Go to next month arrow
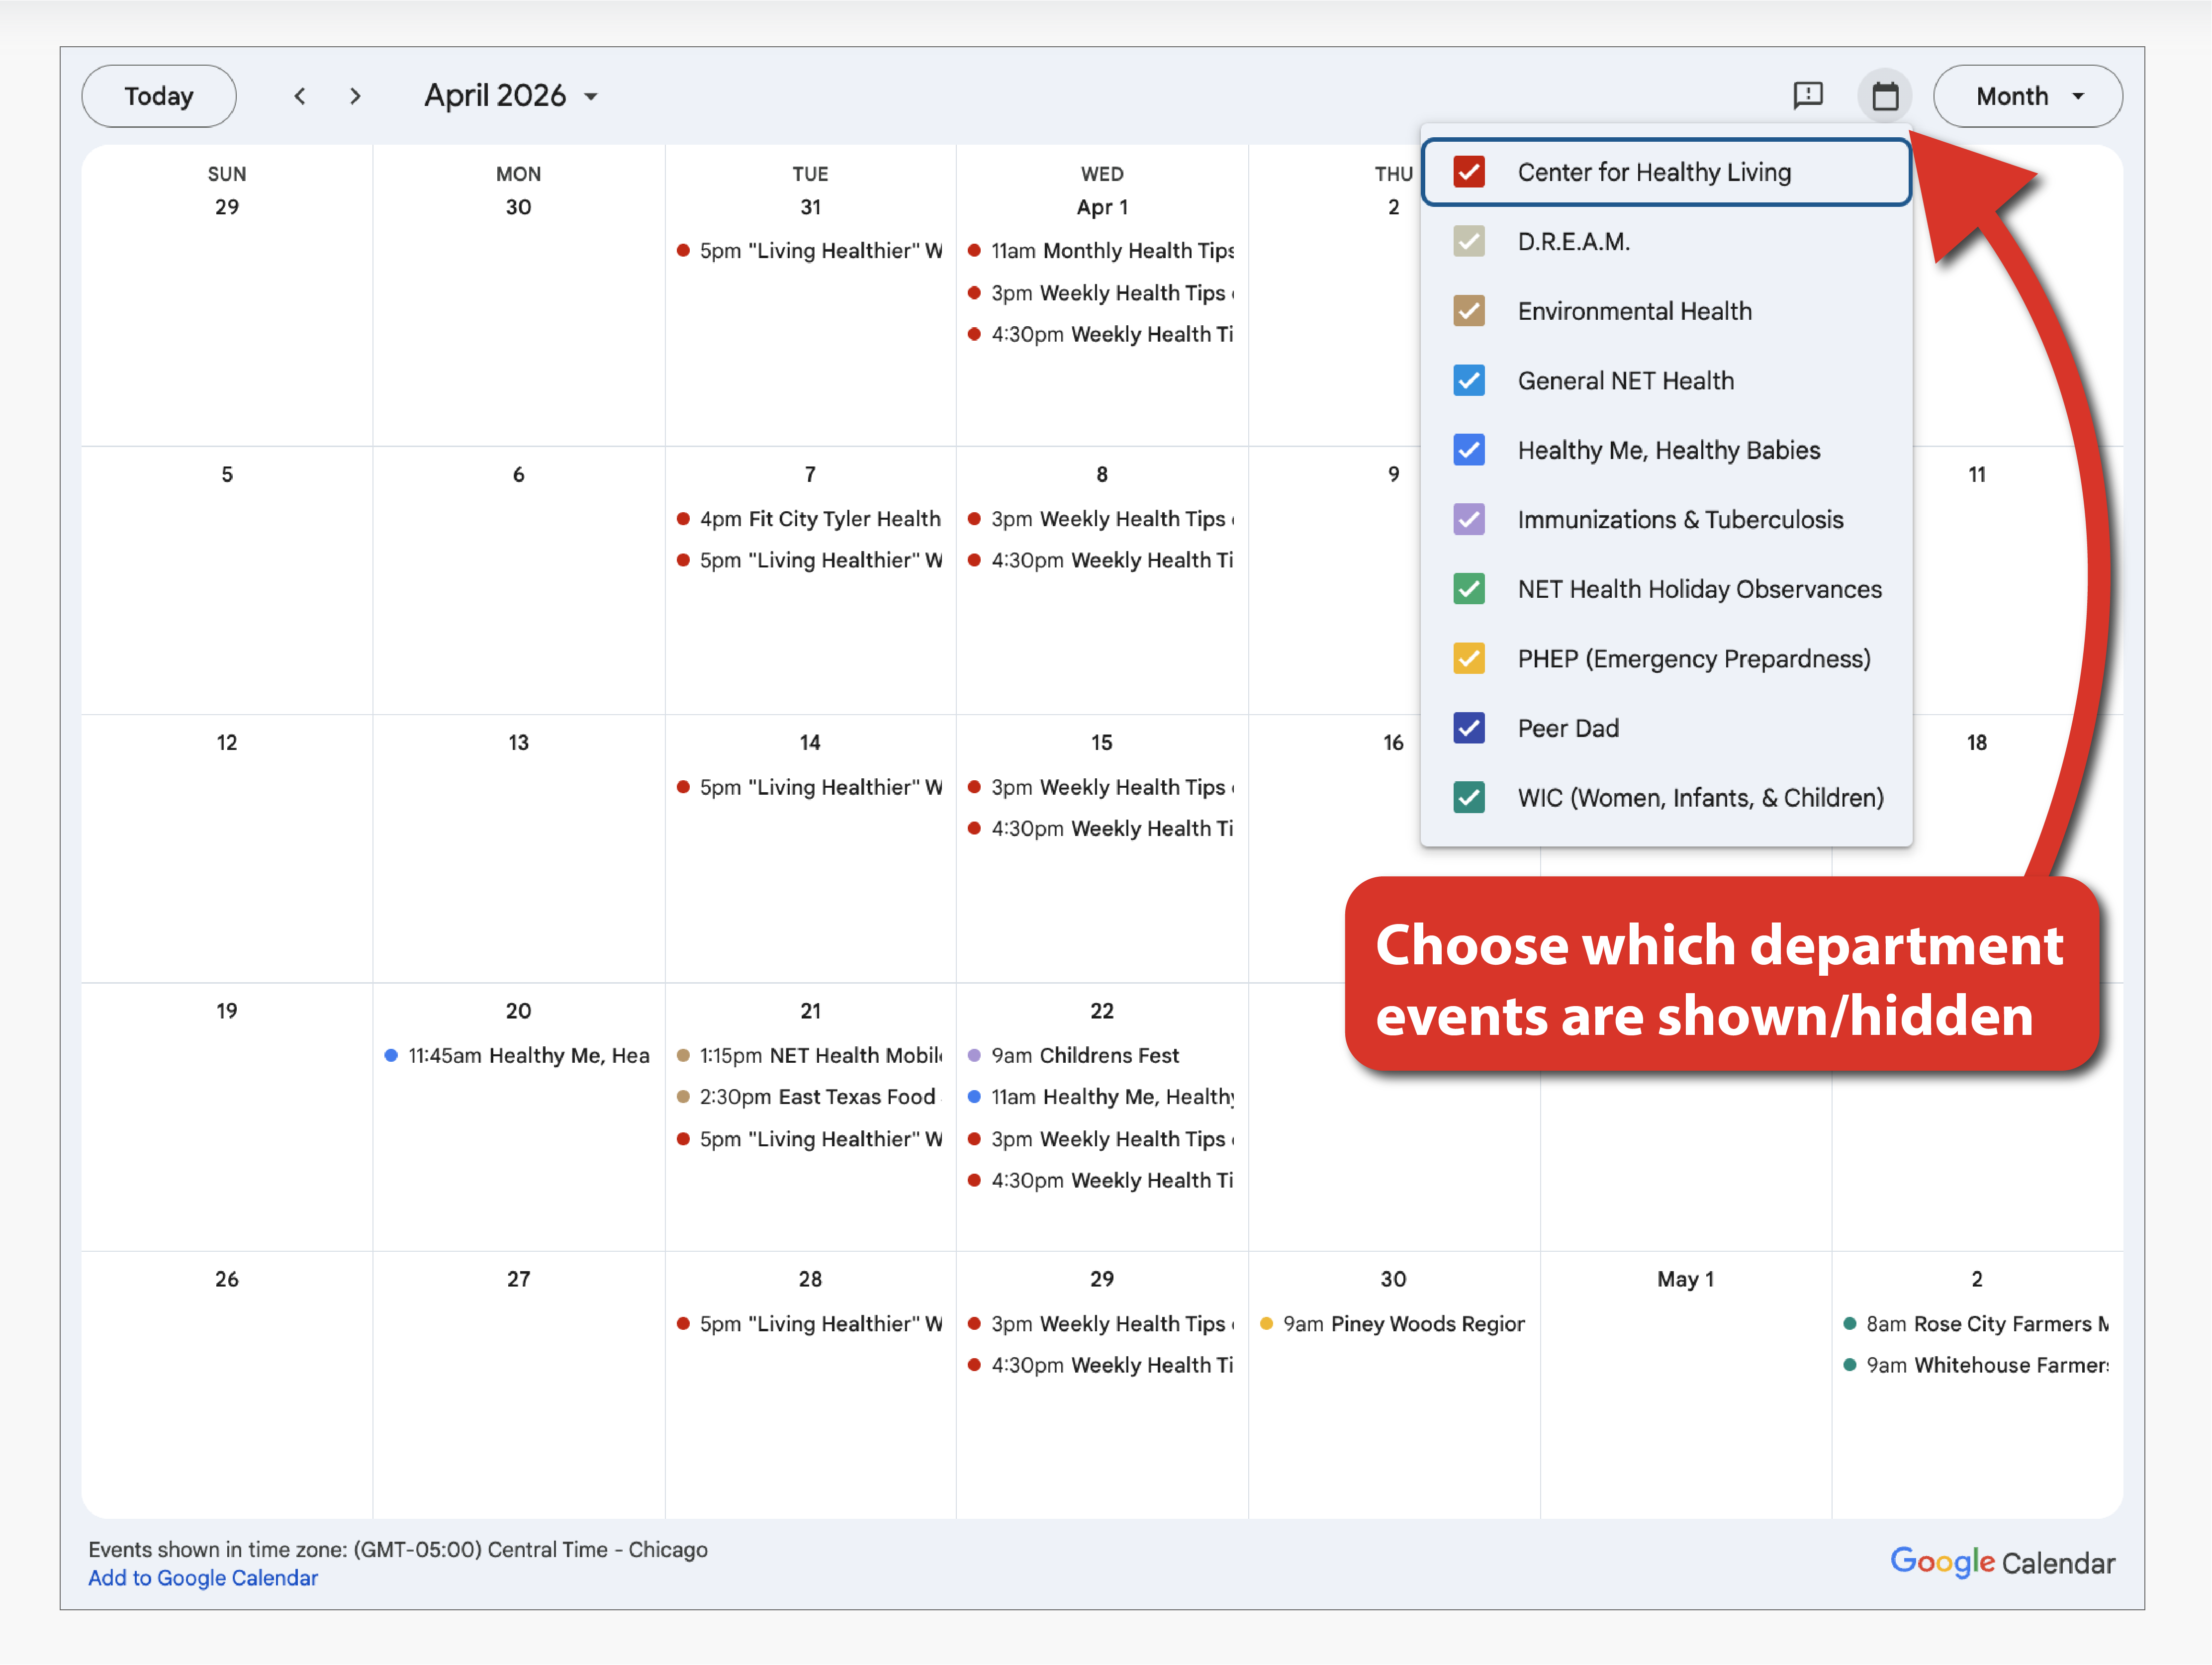This screenshot has width=2212, height=1665. click(x=355, y=96)
